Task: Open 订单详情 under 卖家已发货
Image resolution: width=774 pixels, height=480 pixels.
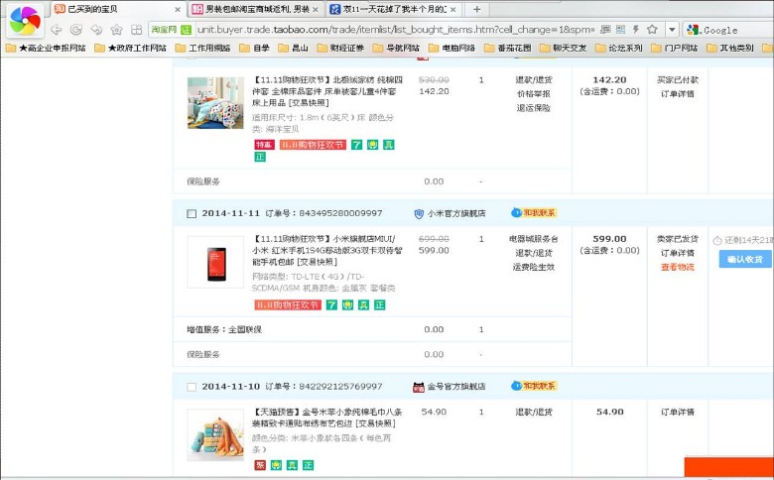Action: point(677,253)
